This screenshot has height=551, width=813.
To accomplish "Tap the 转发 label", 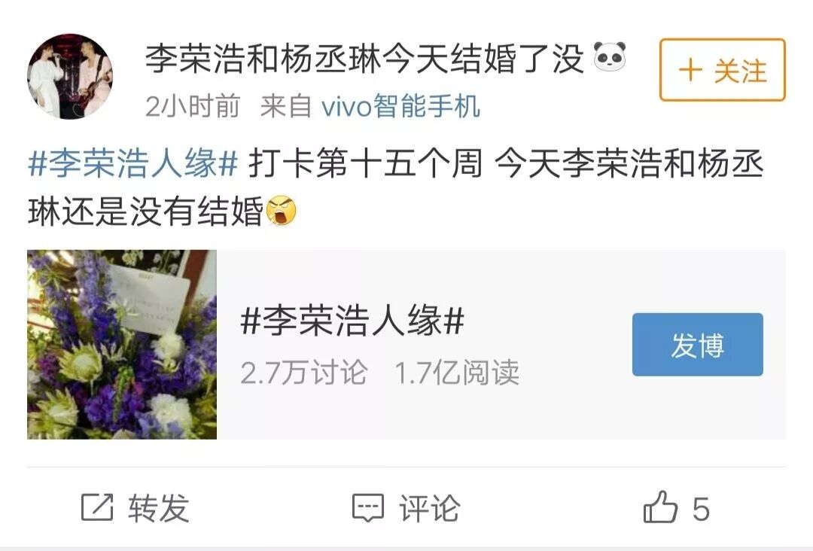I will coord(159,507).
